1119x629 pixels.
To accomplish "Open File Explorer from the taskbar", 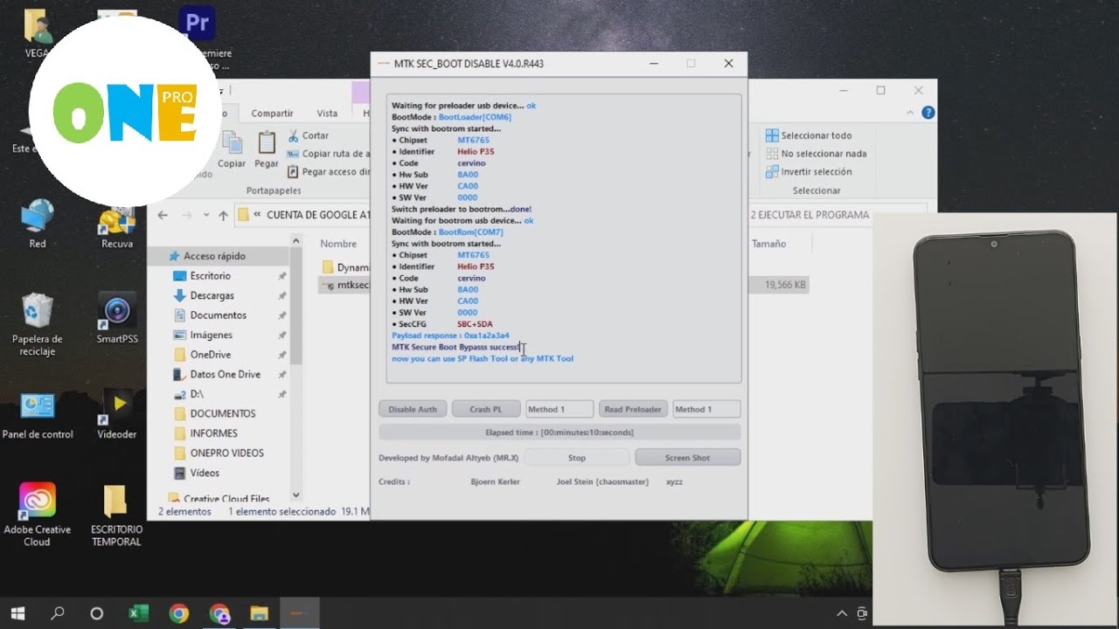I will tap(259, 613).
